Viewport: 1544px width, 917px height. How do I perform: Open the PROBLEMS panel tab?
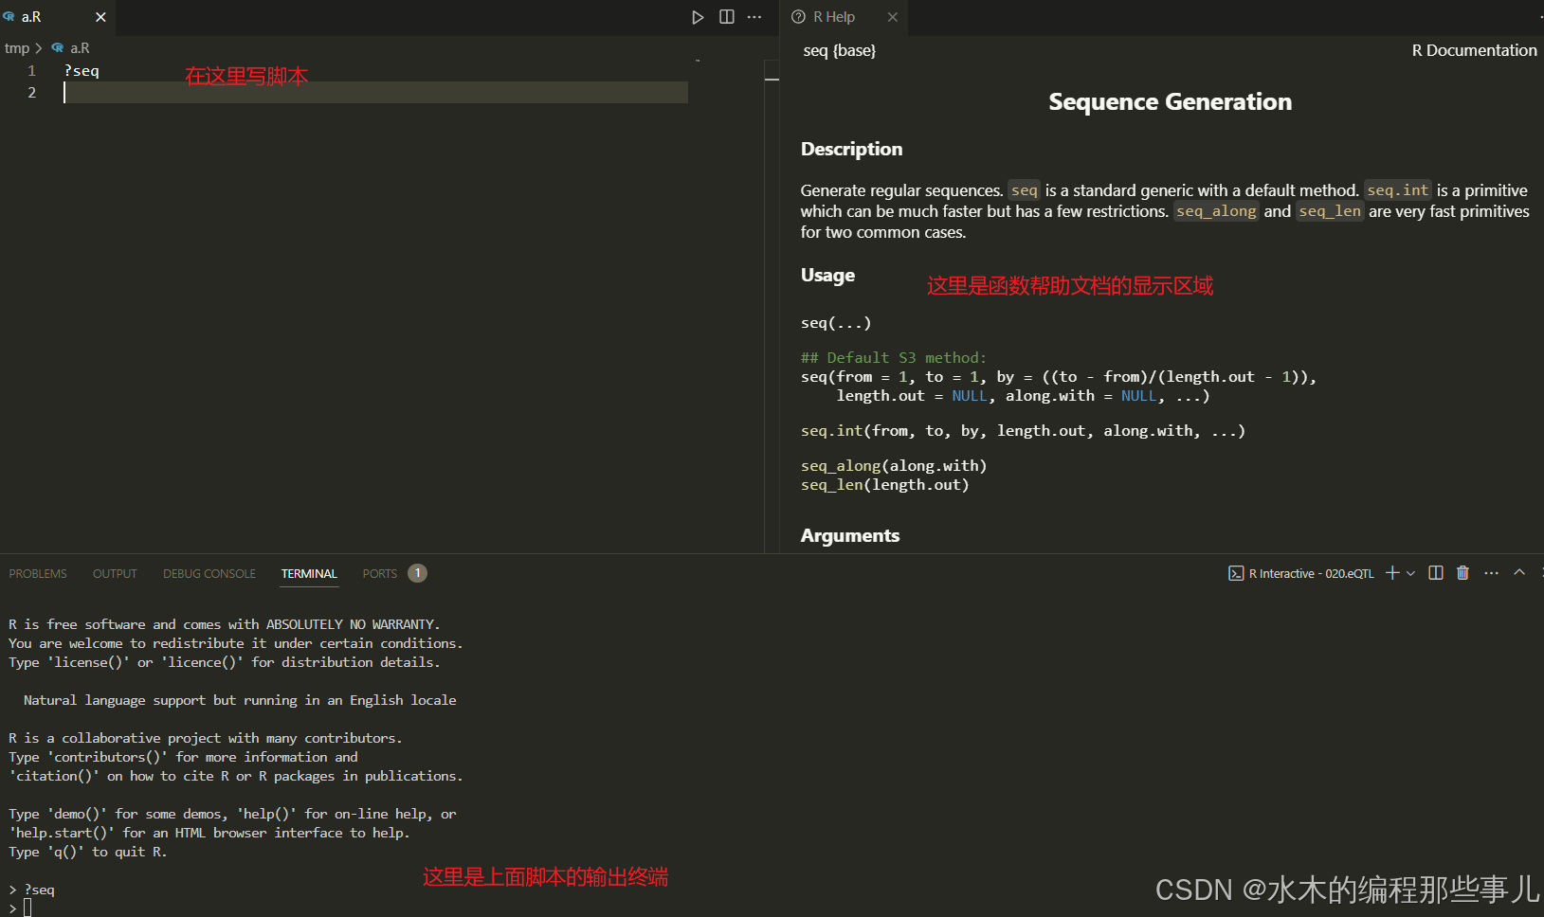click(x=38, y=574)
